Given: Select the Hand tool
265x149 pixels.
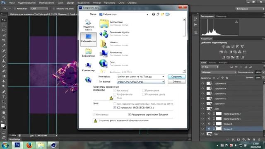Looking at the screenshot, I should coord(4,113).
